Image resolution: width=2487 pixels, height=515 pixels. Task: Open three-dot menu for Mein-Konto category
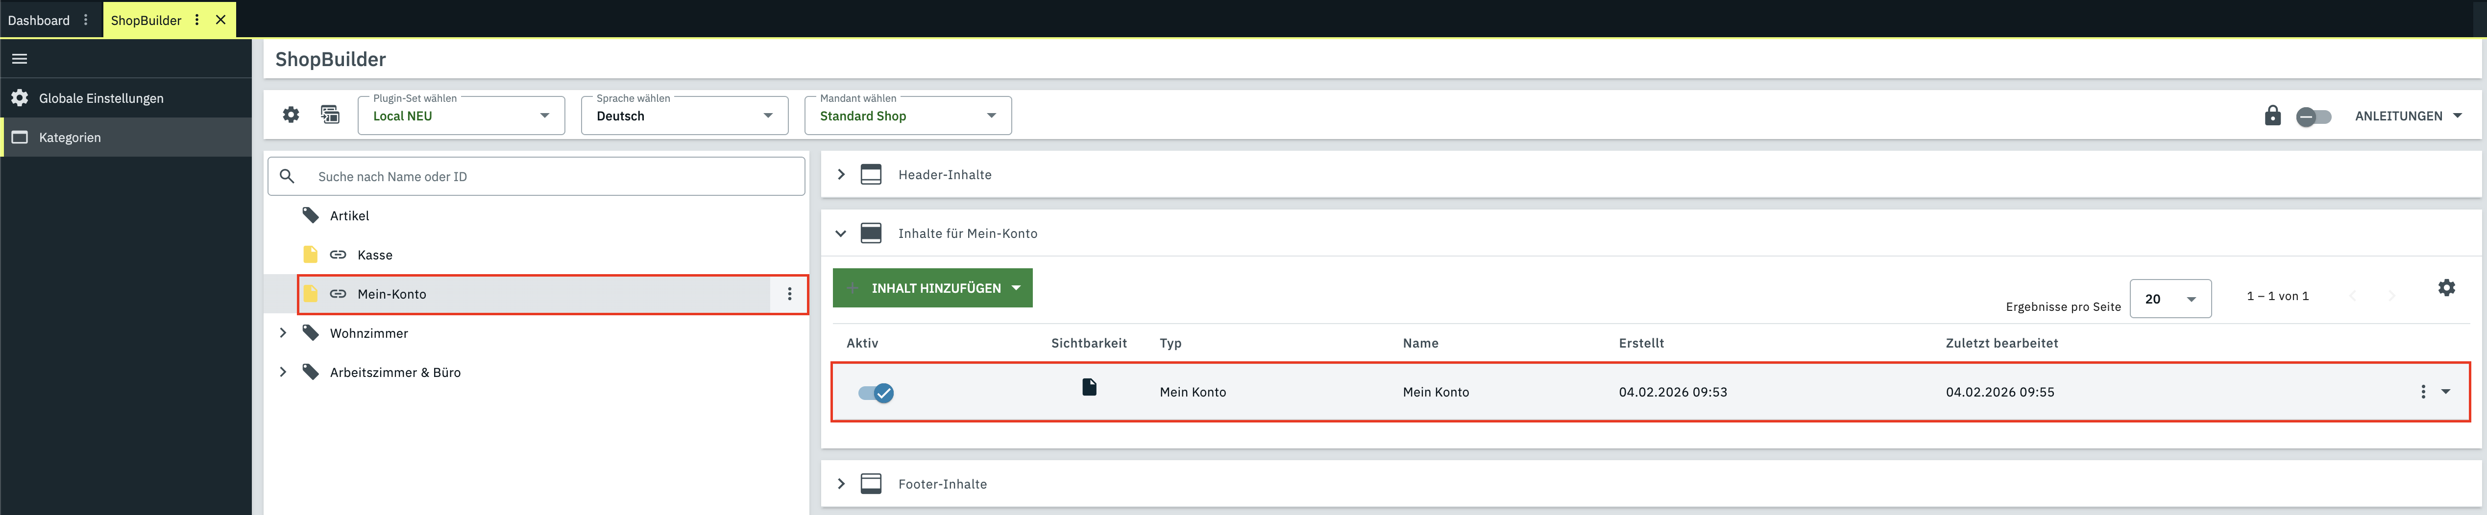click(789, 294)
